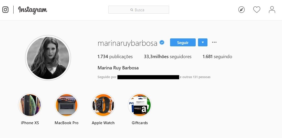Open the activity heart icon

(x=257, y=10)
